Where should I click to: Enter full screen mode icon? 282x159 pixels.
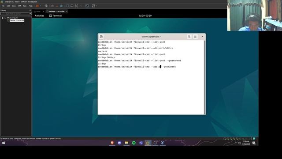pyautogui.click(x=76, y=6)
